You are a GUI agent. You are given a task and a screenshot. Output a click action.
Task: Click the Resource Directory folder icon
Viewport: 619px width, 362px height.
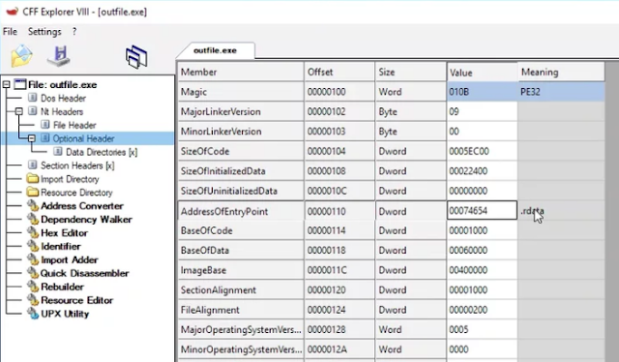pos(33,192)
